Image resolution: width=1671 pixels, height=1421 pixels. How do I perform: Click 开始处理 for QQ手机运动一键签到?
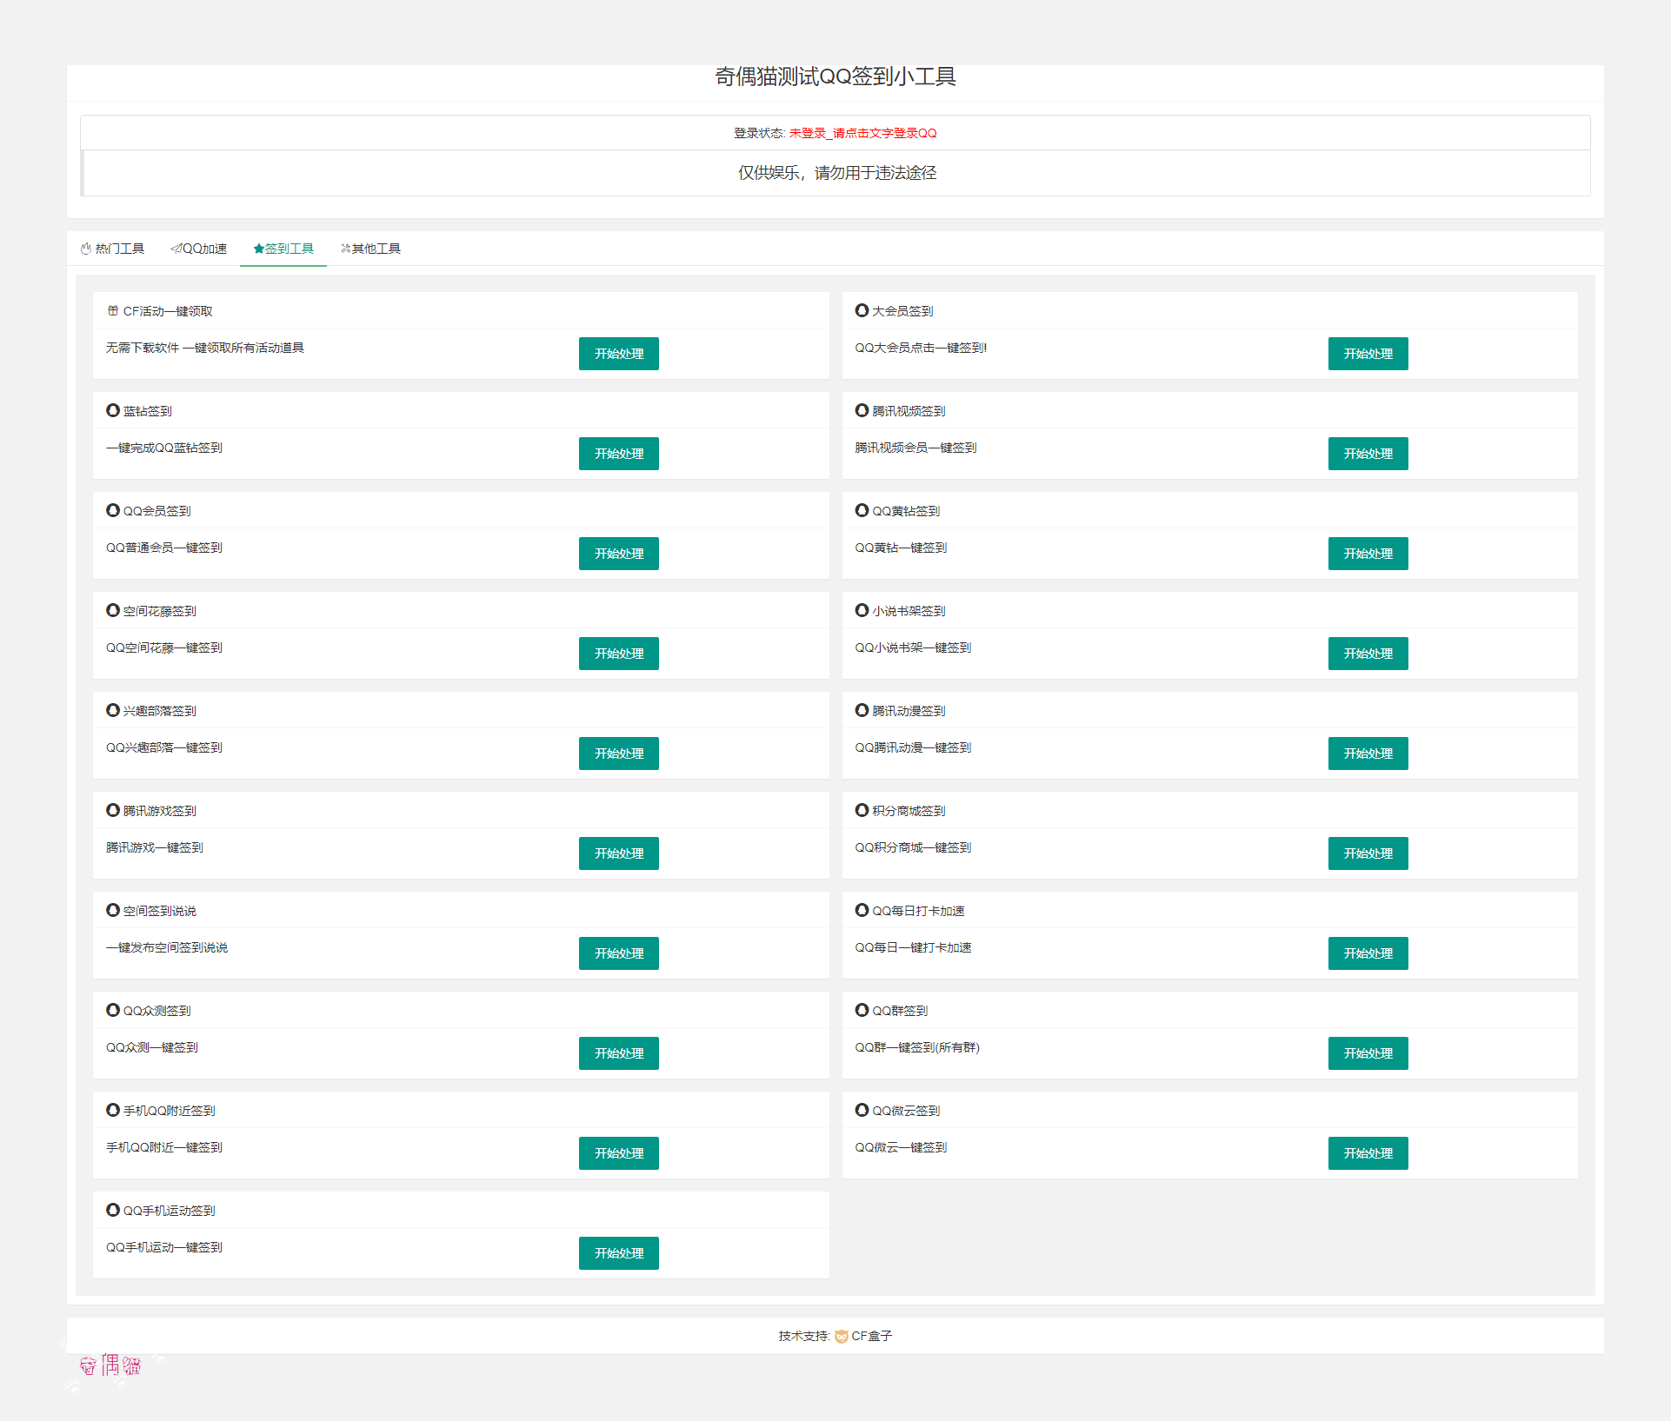(x=619, y=1253)
